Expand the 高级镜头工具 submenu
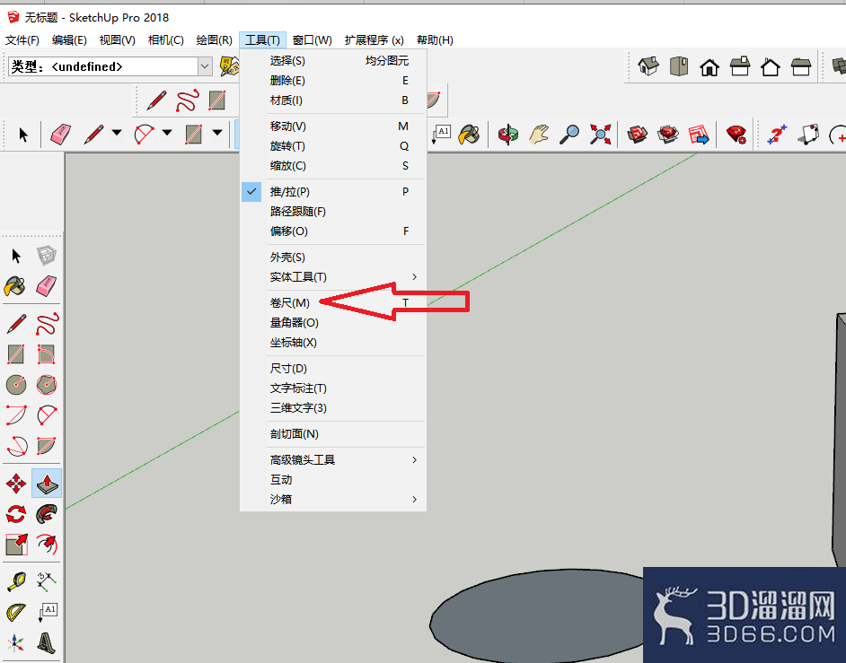 (333, 459)
